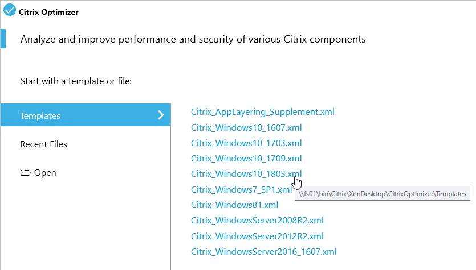
Task: Open Citrix_Windows10_1803.xml template
Action: (x=246, y=174)
